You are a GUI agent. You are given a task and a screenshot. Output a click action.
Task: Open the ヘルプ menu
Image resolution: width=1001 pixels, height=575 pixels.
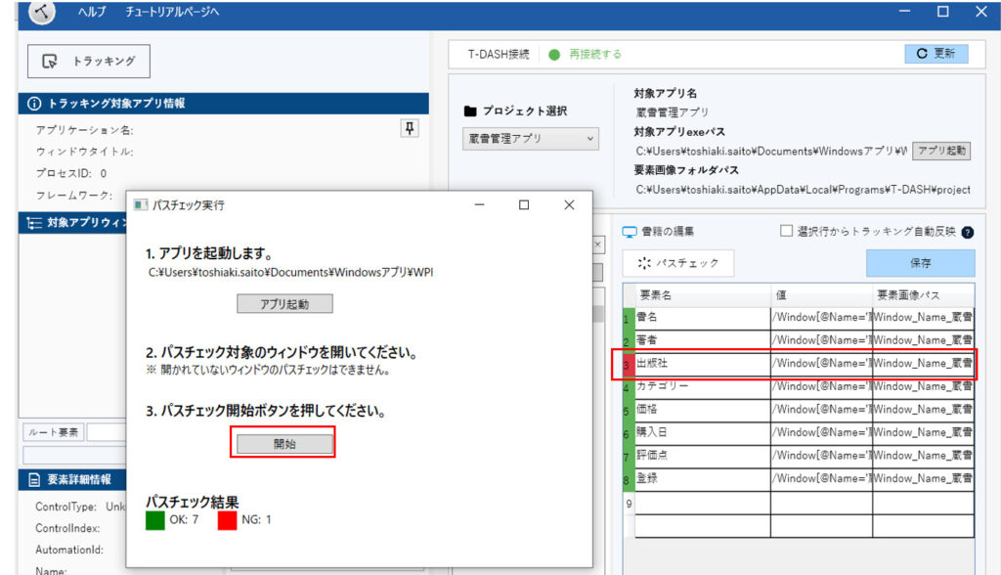point(92,12)
